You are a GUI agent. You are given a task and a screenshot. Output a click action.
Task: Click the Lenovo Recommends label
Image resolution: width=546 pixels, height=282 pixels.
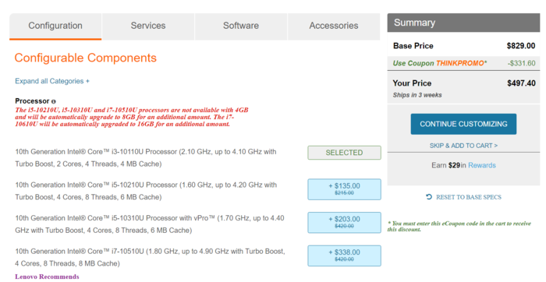coord(47,277)
